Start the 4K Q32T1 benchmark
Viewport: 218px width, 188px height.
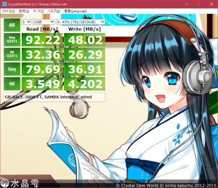(x=12, y=54)
